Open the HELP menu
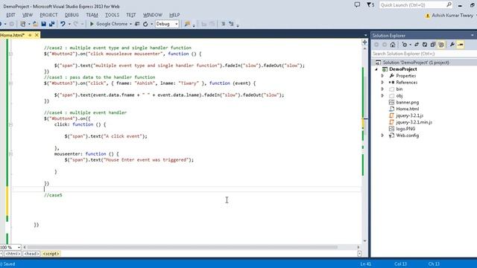This screenshot has width=477, height=268. click(x=174, y=15)
